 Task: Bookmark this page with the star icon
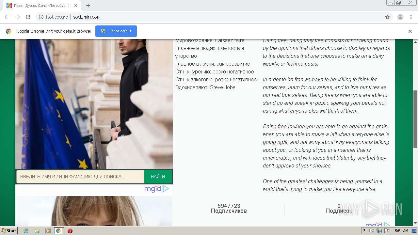[x=387, y=17]
